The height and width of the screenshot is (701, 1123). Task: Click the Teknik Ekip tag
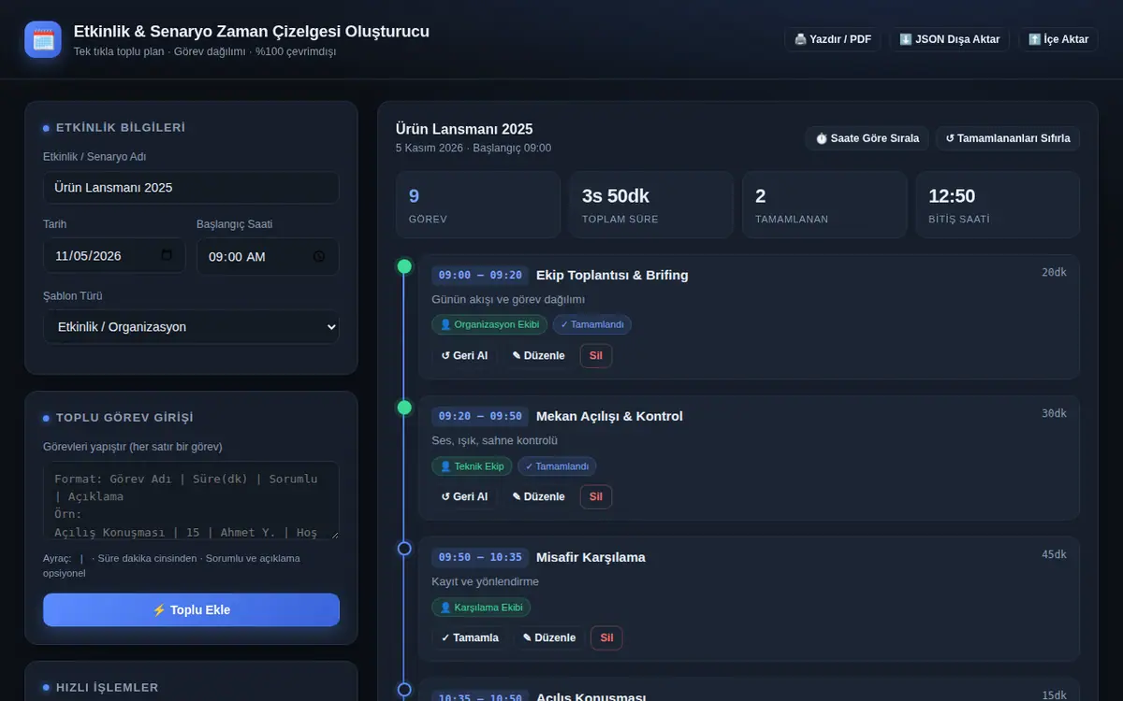[472, 466]
